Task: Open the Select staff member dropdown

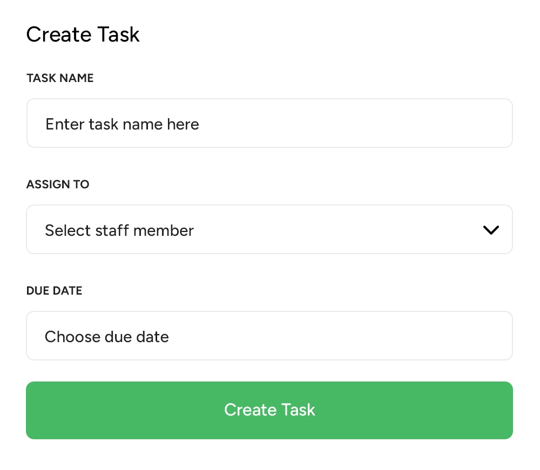Action: point(269,230)
